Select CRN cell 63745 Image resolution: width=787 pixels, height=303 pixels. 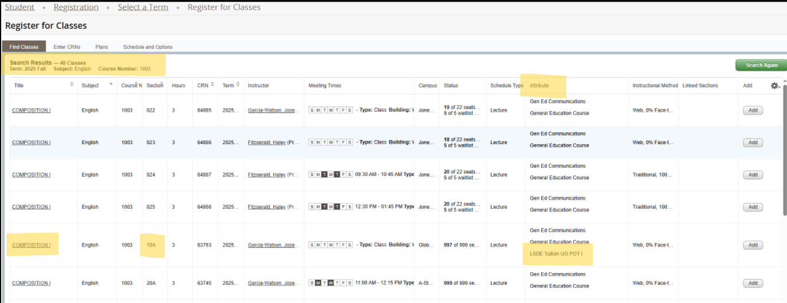coord(204,283)
